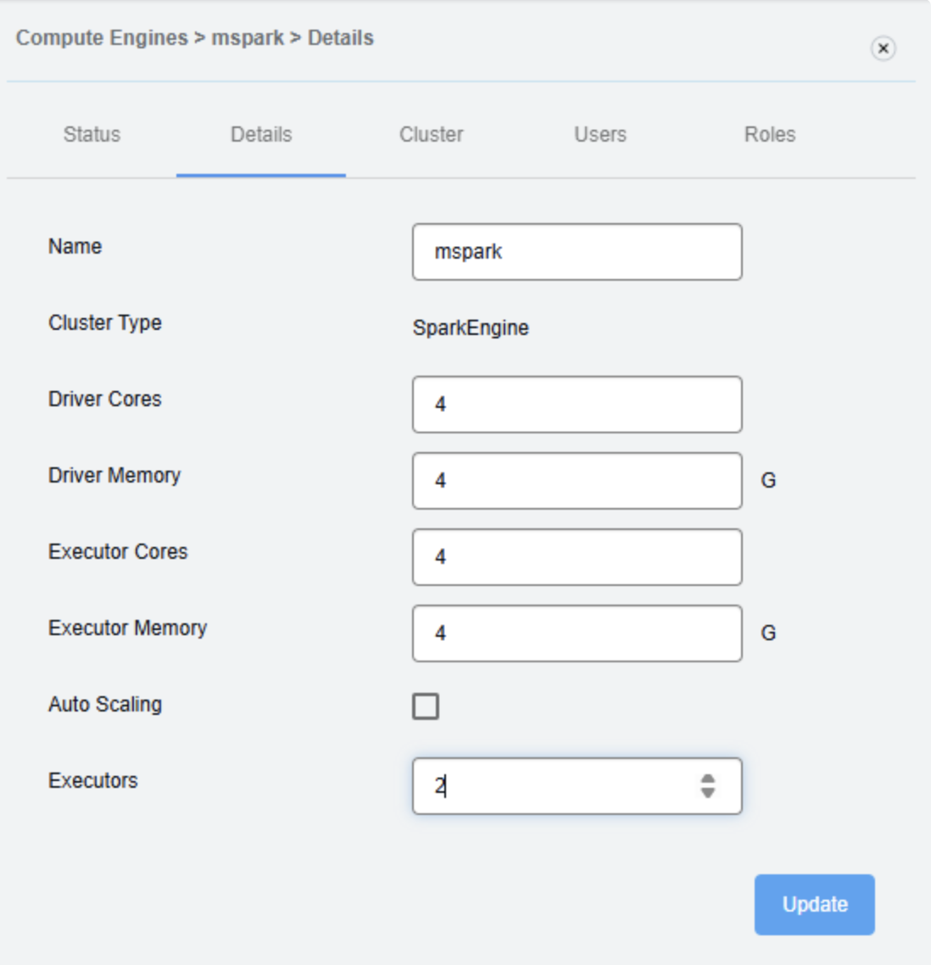Image resolution: width=931 pixels, height=965 pixels.
Task: Increase Executors with the up arrow
Action: 708,778
